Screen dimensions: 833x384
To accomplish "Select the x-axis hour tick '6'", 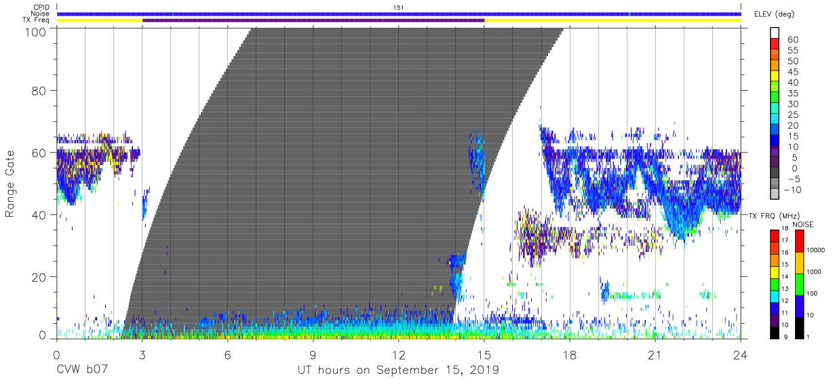I will pyautogui.click(x=228, y=355).
